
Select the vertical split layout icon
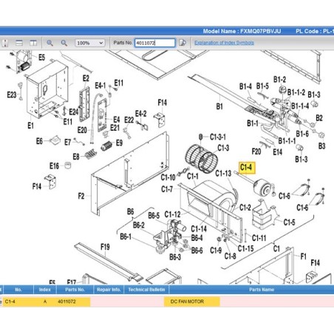(x=33, y=43)
